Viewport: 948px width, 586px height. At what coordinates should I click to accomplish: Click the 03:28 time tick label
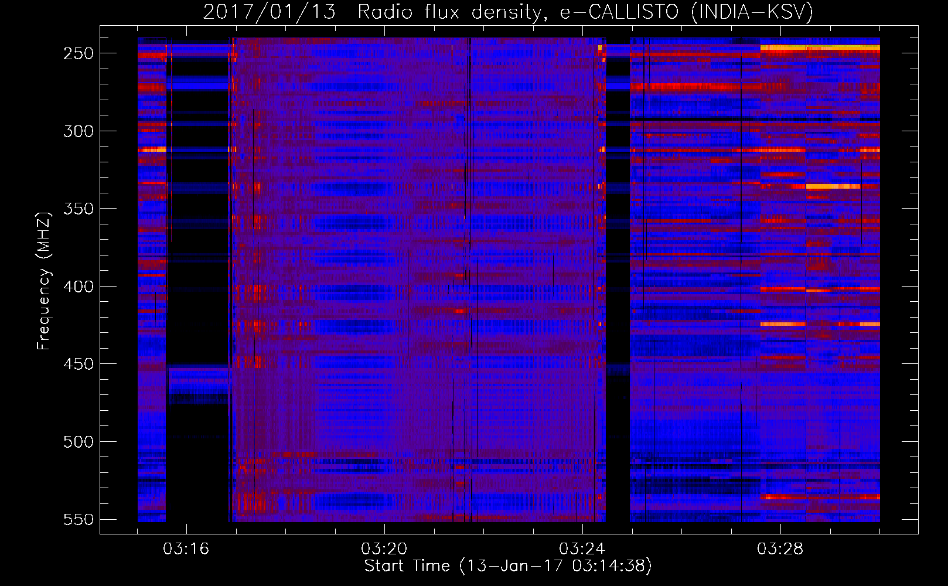[x=780, y=549]
